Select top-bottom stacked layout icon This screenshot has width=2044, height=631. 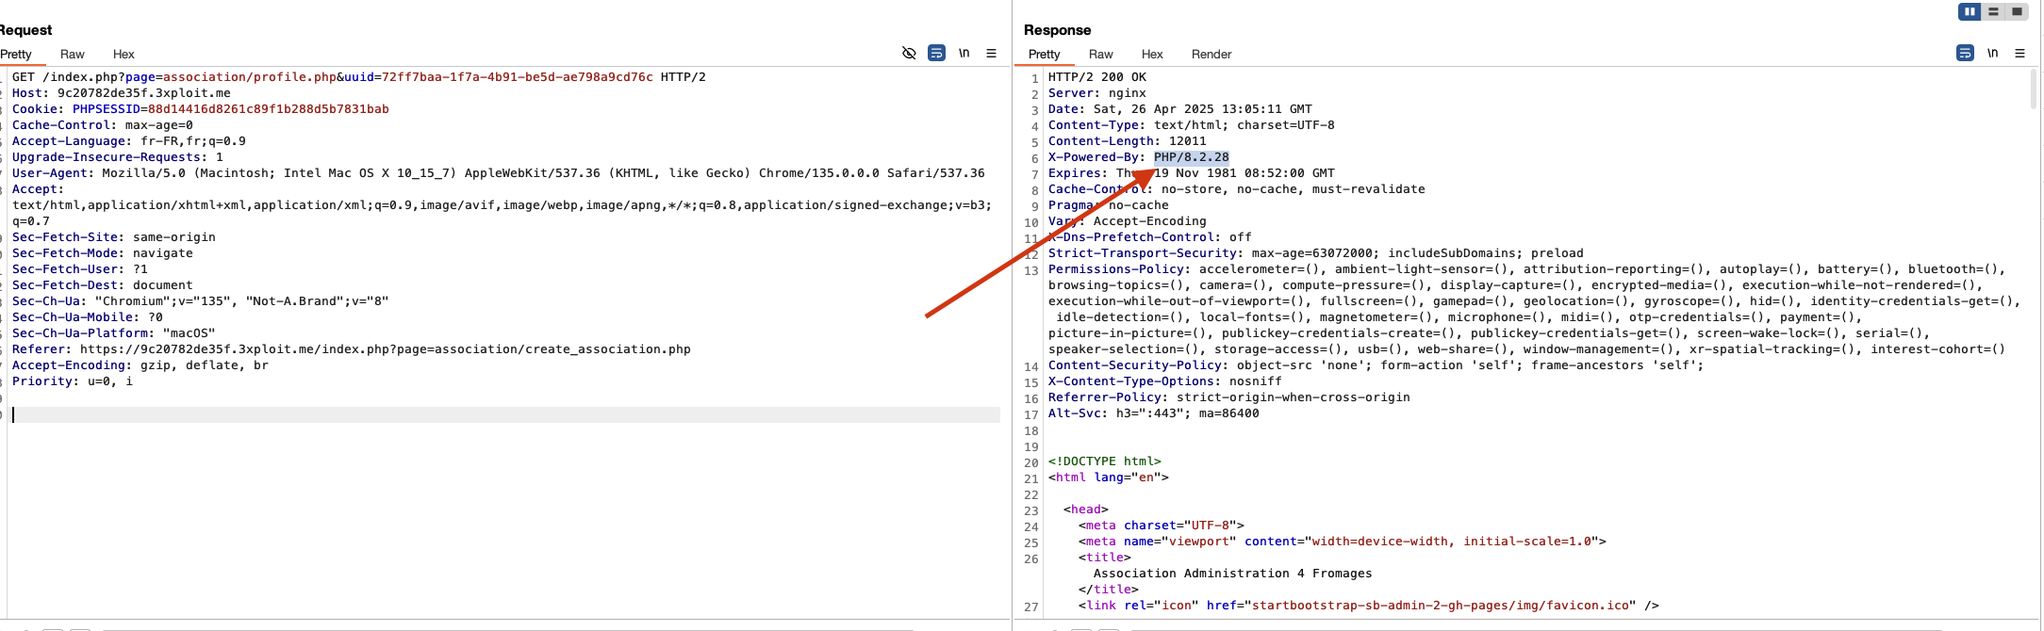[x=1993, y=11]
